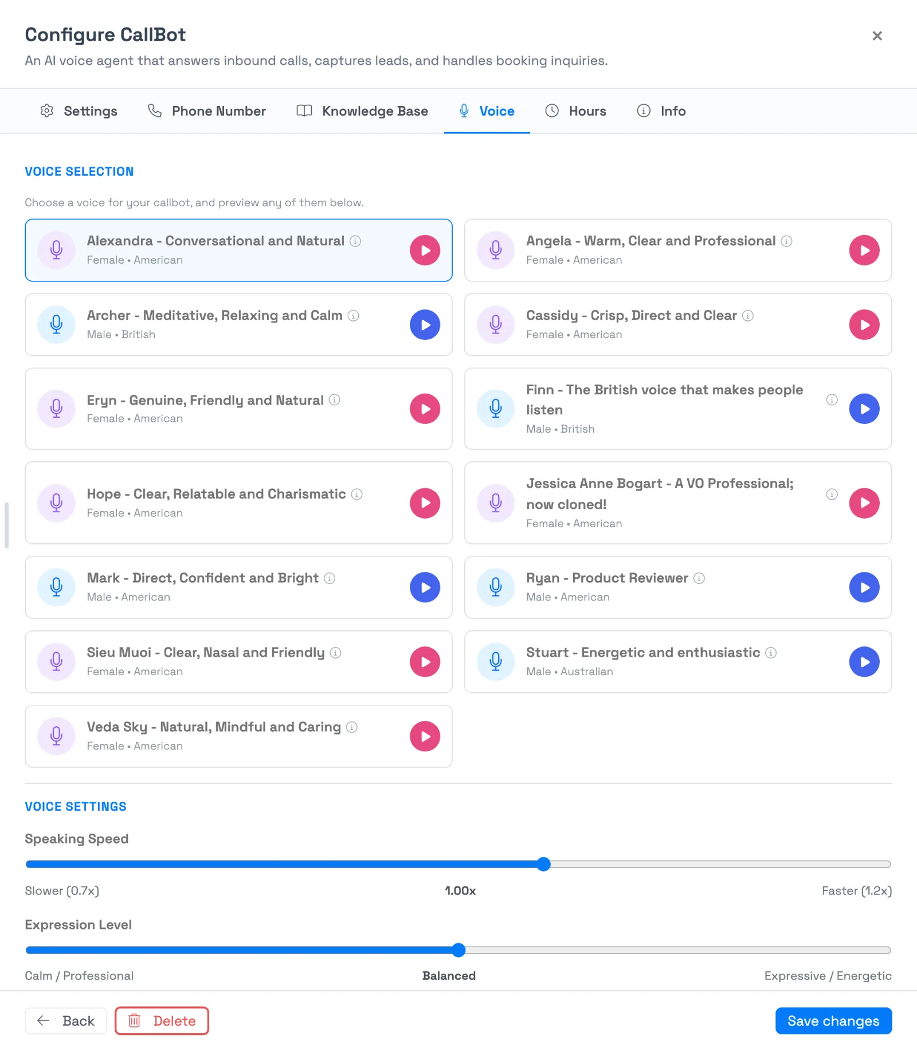
Task: Go to the Info tab
Action: coord(661,111)
